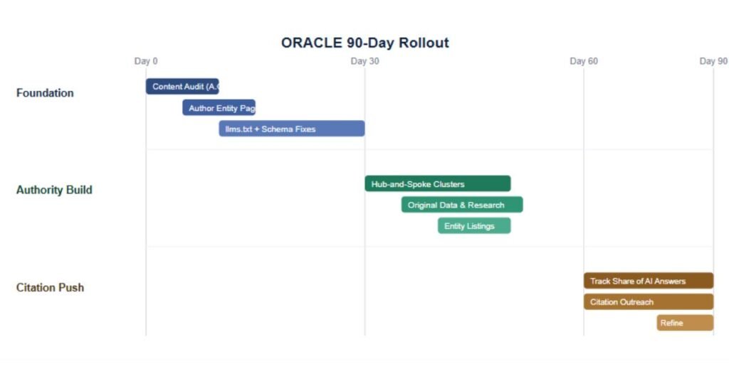This screenshot has width=729, height=381.
Task: Select the Entity Listings bar
Action: point(474,225)
